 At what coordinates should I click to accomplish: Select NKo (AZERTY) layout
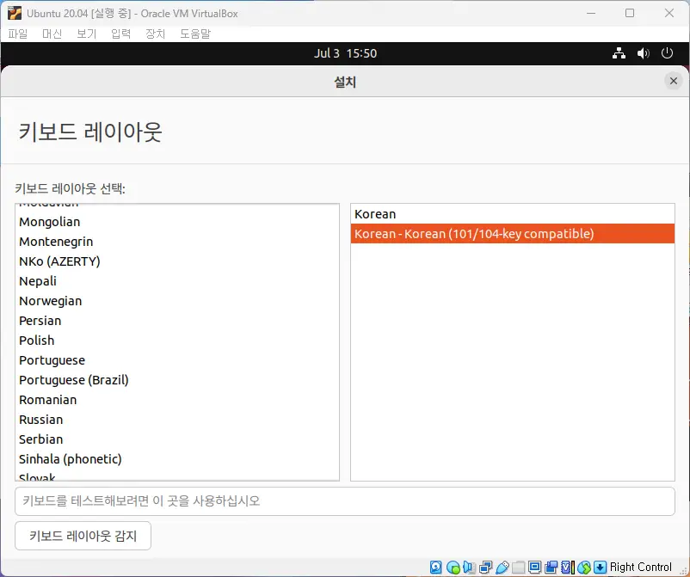177,261
